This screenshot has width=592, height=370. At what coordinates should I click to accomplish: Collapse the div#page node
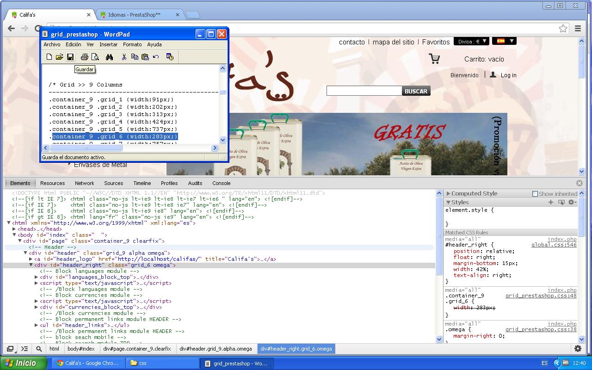coord(20,241)
